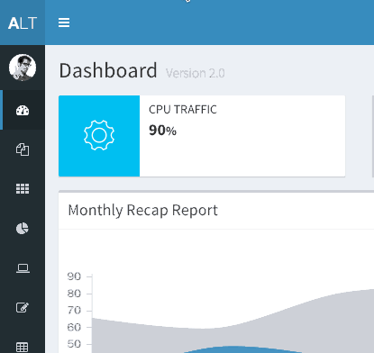Open the edit forms sidebar icon
The height and width of the screenshot is (353, 374).
tap(23, 307)
